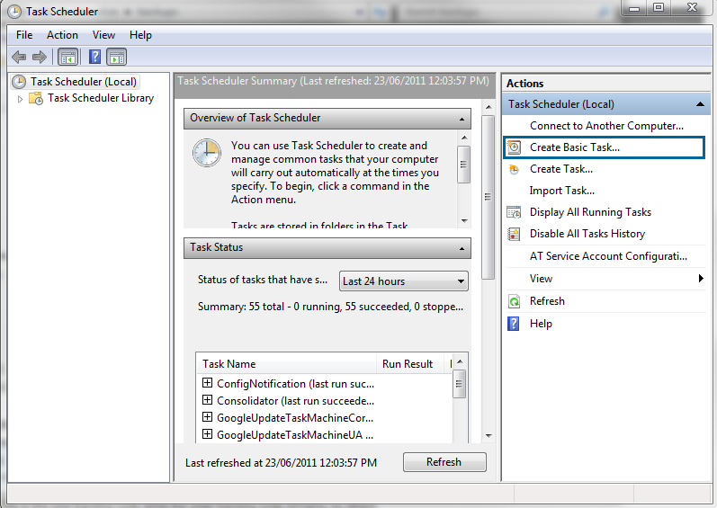The image size is (717, 508).
Task: Expand the GoogleUpdateTaskMachineUA task row
Action: pos(207,434)
